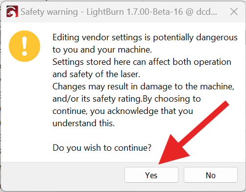
Task: Close the Safety warning dialog with X
Action: tap(234, 12)
